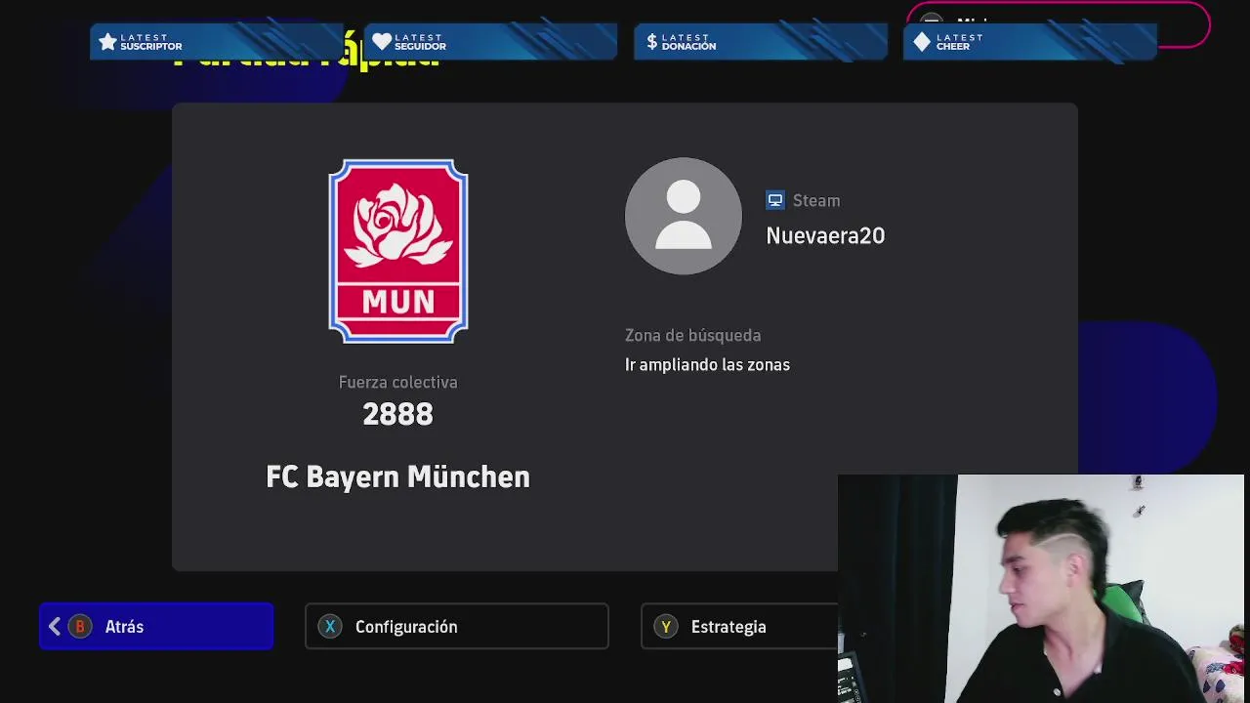The width and height of the screenshot is (1250, 703).
Task: Click the Latest Cheer banner text
Action: [959, 42]
